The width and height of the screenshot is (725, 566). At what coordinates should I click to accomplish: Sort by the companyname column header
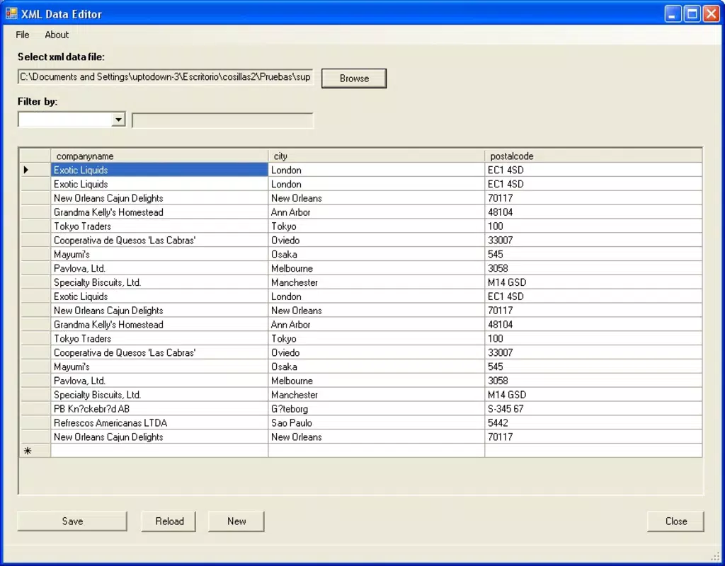[159, 156]
